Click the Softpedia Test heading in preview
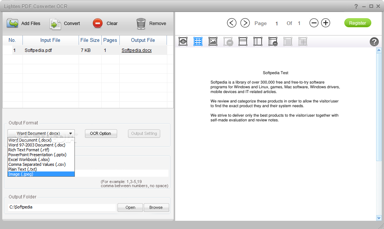384x229 pixels. tap(275, 73)
